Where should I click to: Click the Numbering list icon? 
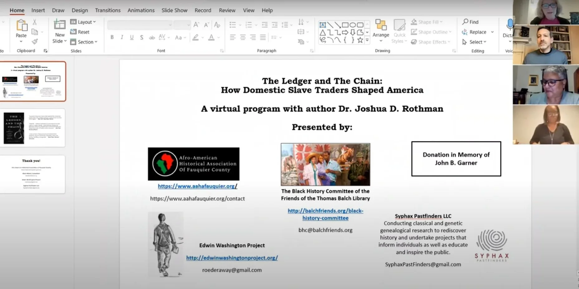[x=248, y=25]
